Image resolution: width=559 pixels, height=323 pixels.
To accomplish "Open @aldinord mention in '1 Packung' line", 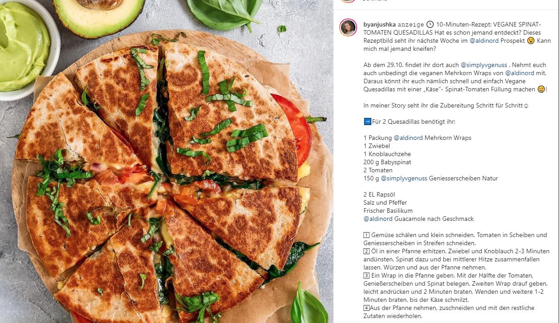I will tap(408, 138).
